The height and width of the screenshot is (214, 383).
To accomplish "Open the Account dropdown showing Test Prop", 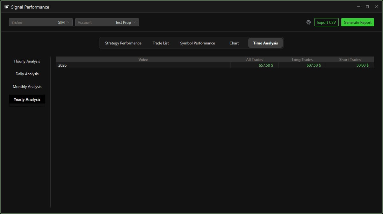I will [x=107, y=22].
